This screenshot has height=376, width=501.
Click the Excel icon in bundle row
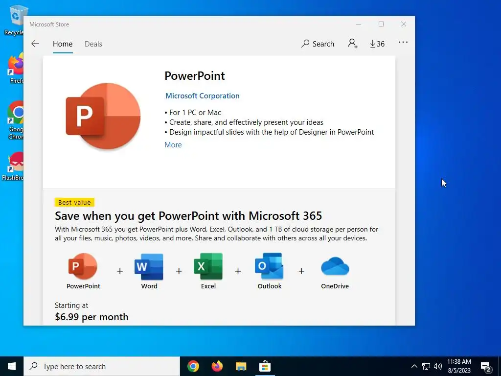coord(208,266)
